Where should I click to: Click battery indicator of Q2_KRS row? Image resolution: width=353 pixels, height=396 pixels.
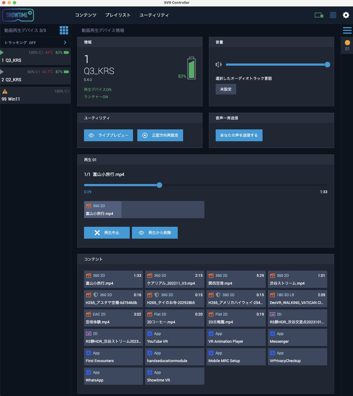pos(66,72)
